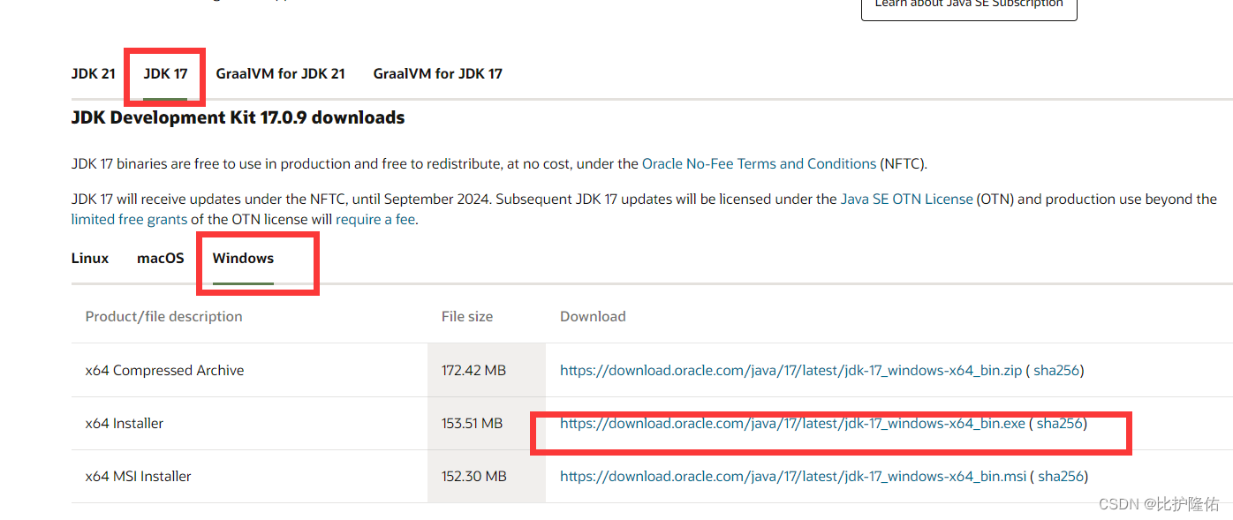This screenshot has height=520, width=1233.
Task: Select the macOS platform tab
Action: [160, 258]
